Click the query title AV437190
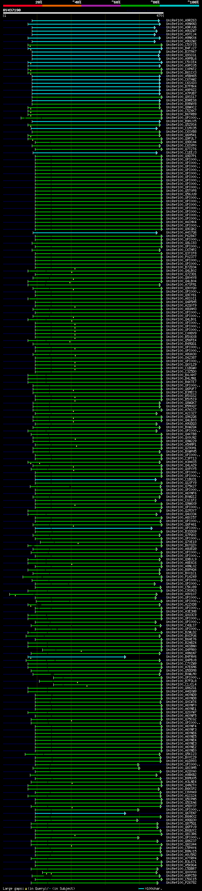 [x=12, y=10]
